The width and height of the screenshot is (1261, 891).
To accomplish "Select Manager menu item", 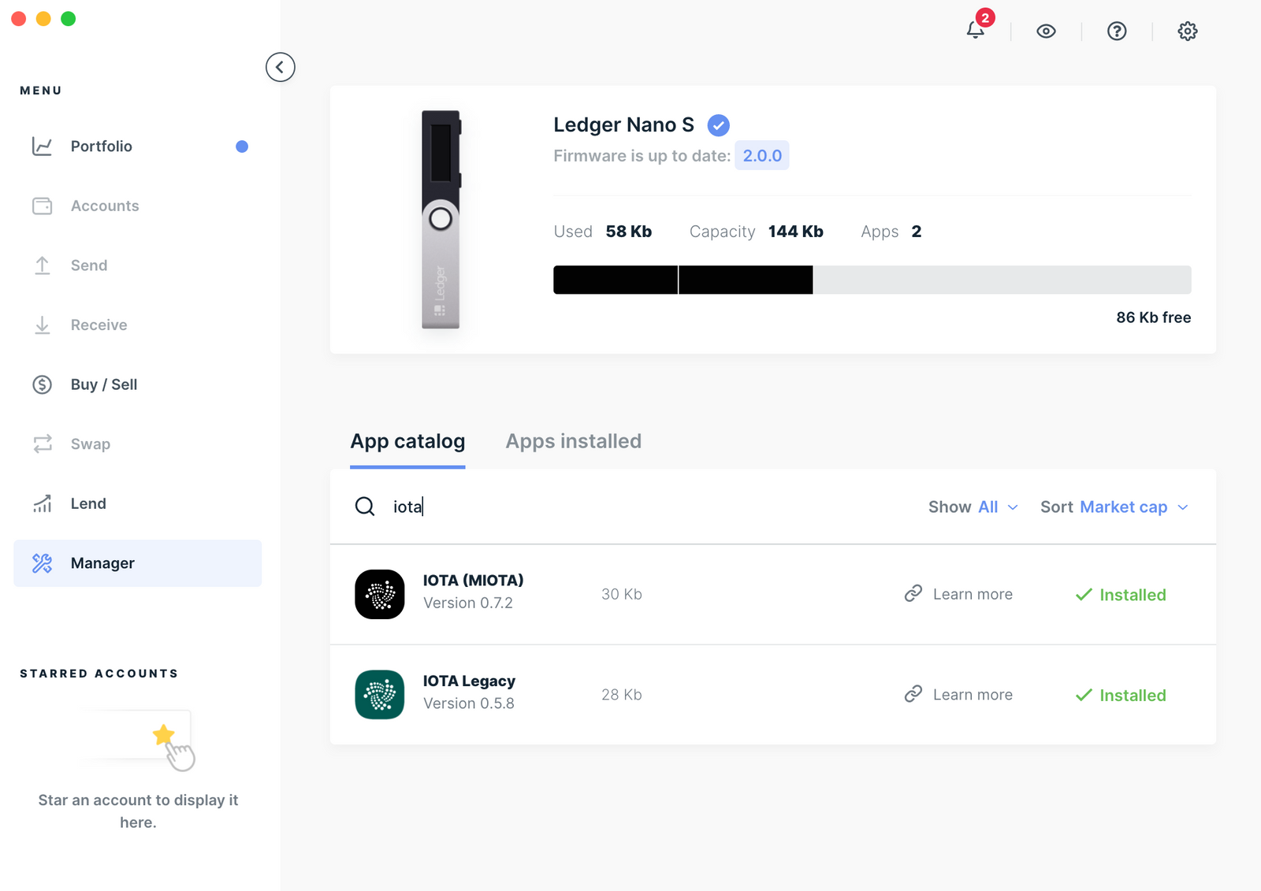I will pyautogui.click(x=137, y=563).
